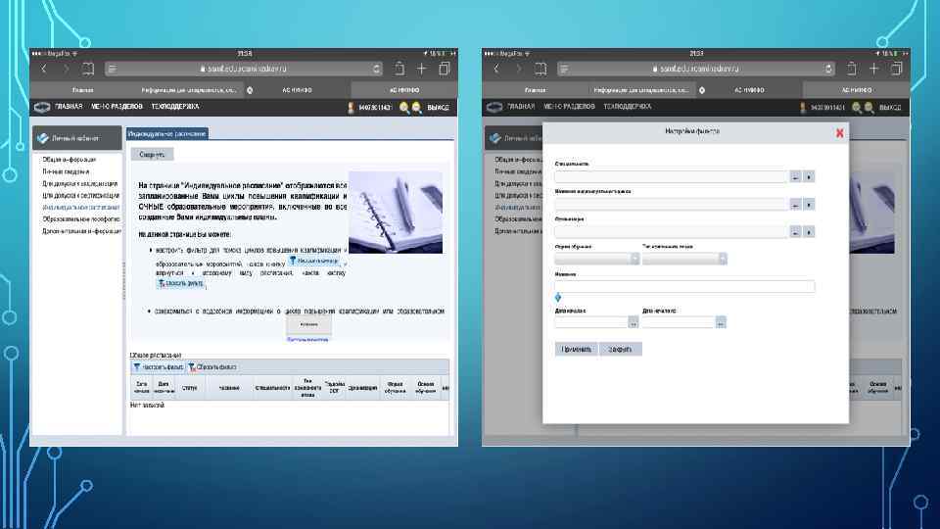Open Личные сведения in left sidebar
The height and width of the screenshot is (529, 940).
coord(66,171)
